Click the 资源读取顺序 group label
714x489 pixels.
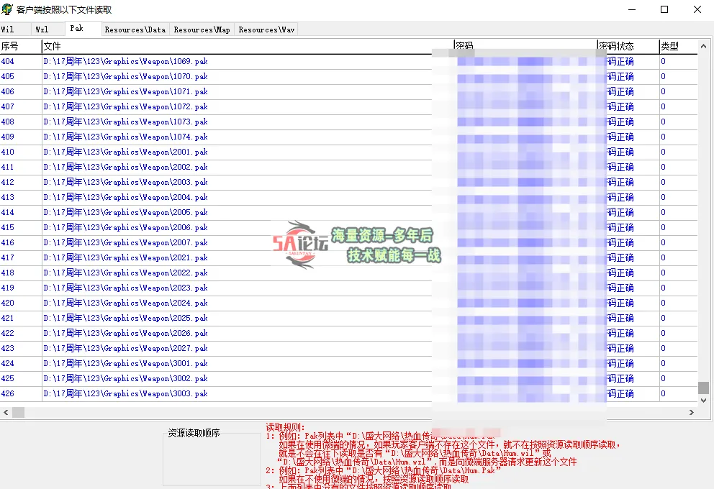pos(194,433)
